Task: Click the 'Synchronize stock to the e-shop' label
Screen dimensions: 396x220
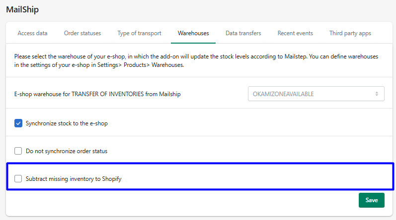Action: click(67, 123)
